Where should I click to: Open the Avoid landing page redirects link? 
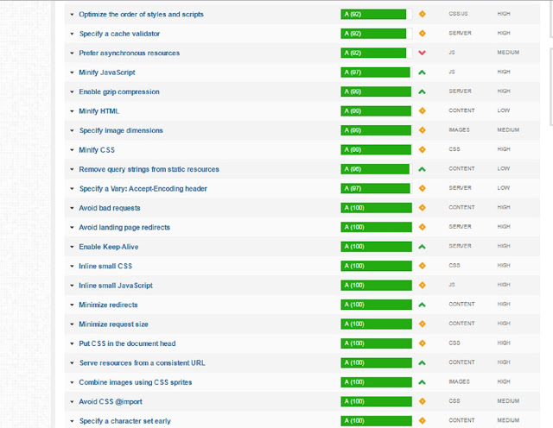point(124,228)
